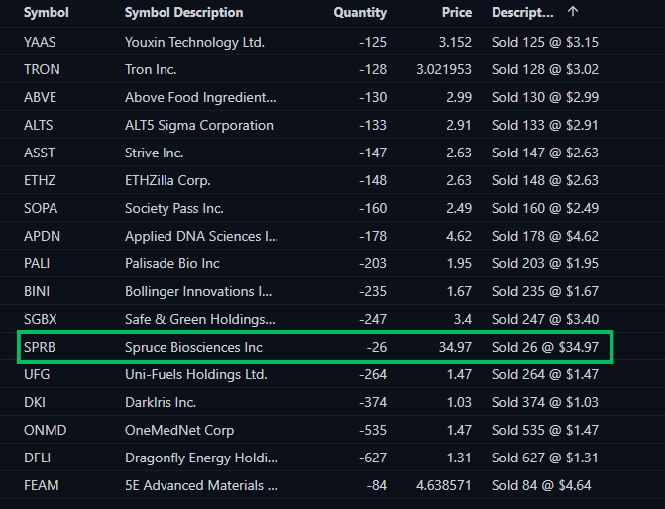Click price cell 3.021953
Screen dimensions: 665x509
click(x=444, y=69)
